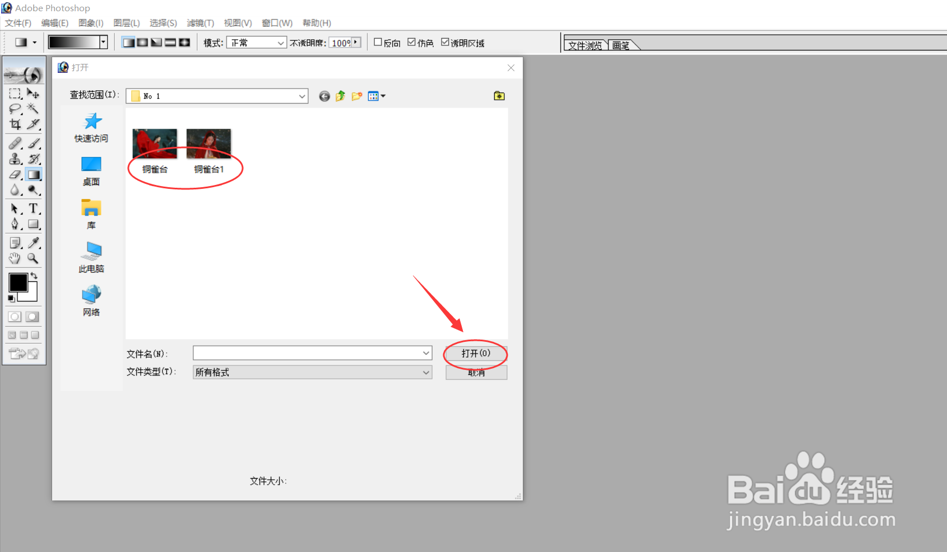The image size is (947, 552).
Task: Select the Path Selection tool
Action: [x=15, y=209]
